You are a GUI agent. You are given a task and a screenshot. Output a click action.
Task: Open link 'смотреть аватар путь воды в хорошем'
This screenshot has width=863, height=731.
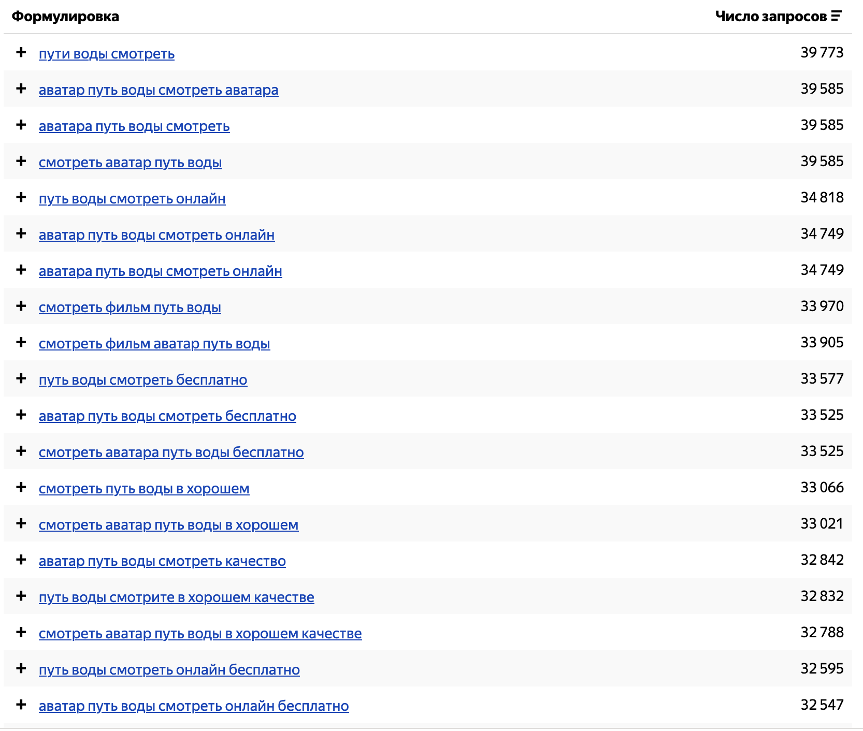[x=169, y=525]
